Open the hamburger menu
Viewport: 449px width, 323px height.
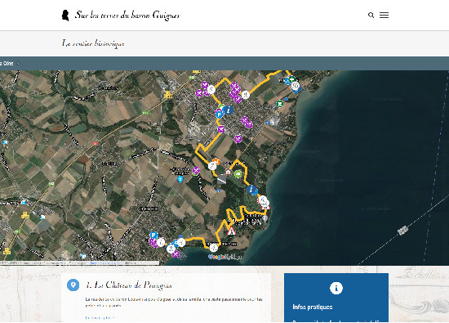pos(384,16)
